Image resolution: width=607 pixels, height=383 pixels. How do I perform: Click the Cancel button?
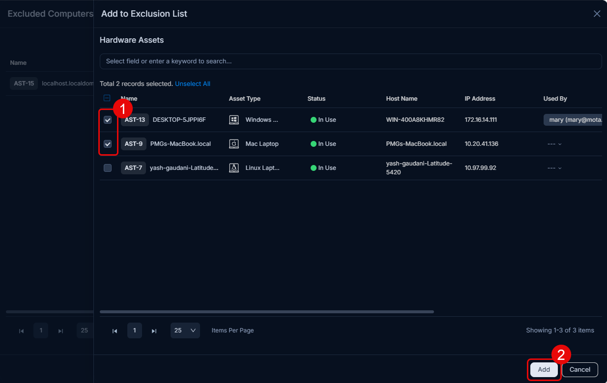[580, 369]
